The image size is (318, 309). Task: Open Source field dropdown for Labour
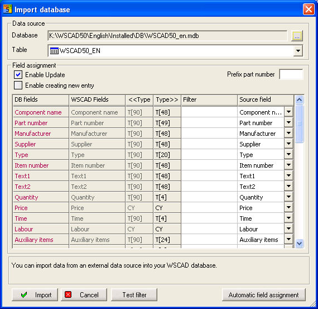point(288,229)
